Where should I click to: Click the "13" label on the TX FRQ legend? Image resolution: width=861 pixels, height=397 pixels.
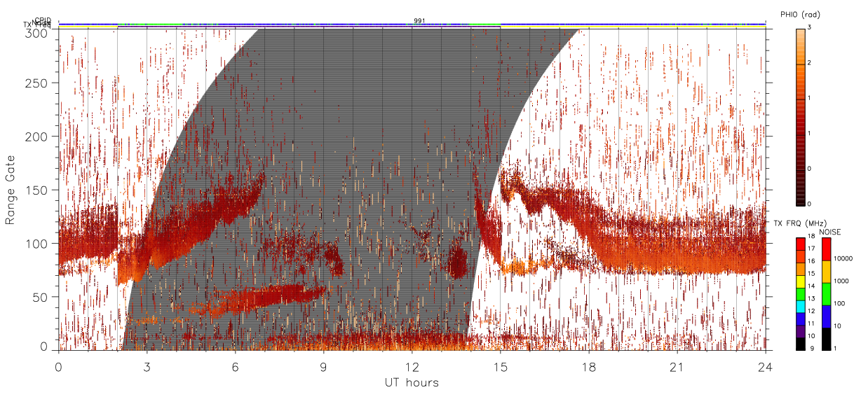coord(811,299)
